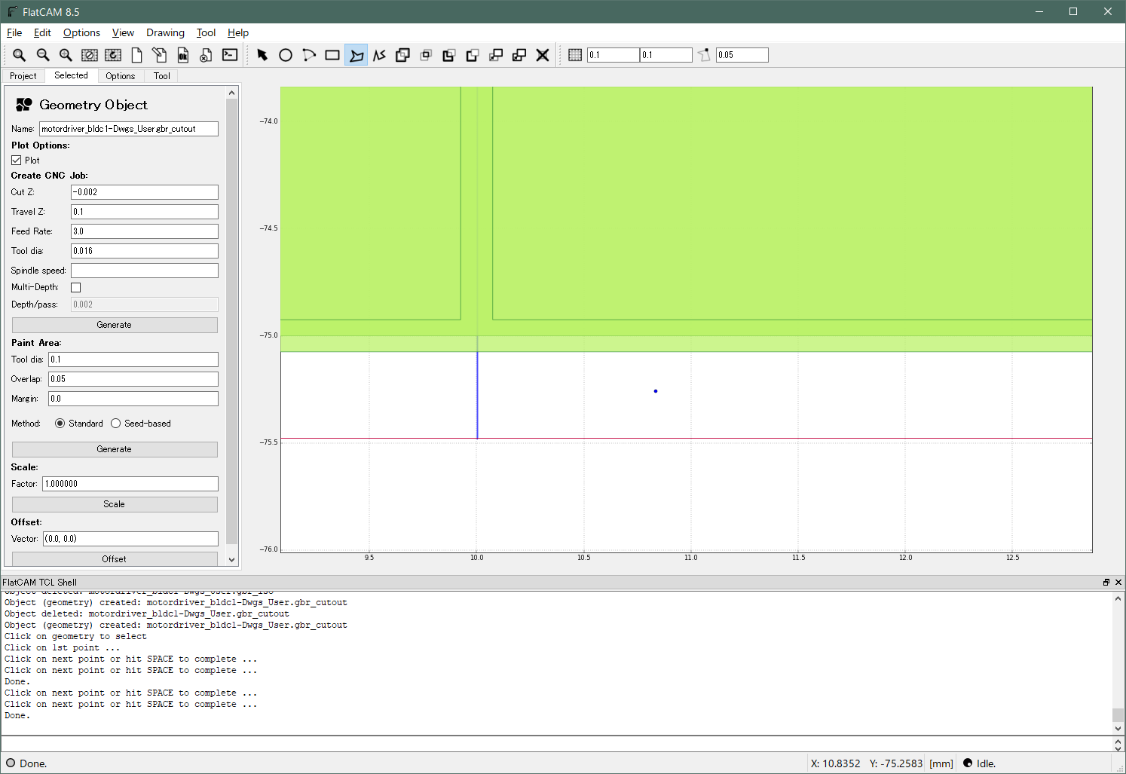
Task: Click the Travel Z input field
Action: (x=145, y=212)
